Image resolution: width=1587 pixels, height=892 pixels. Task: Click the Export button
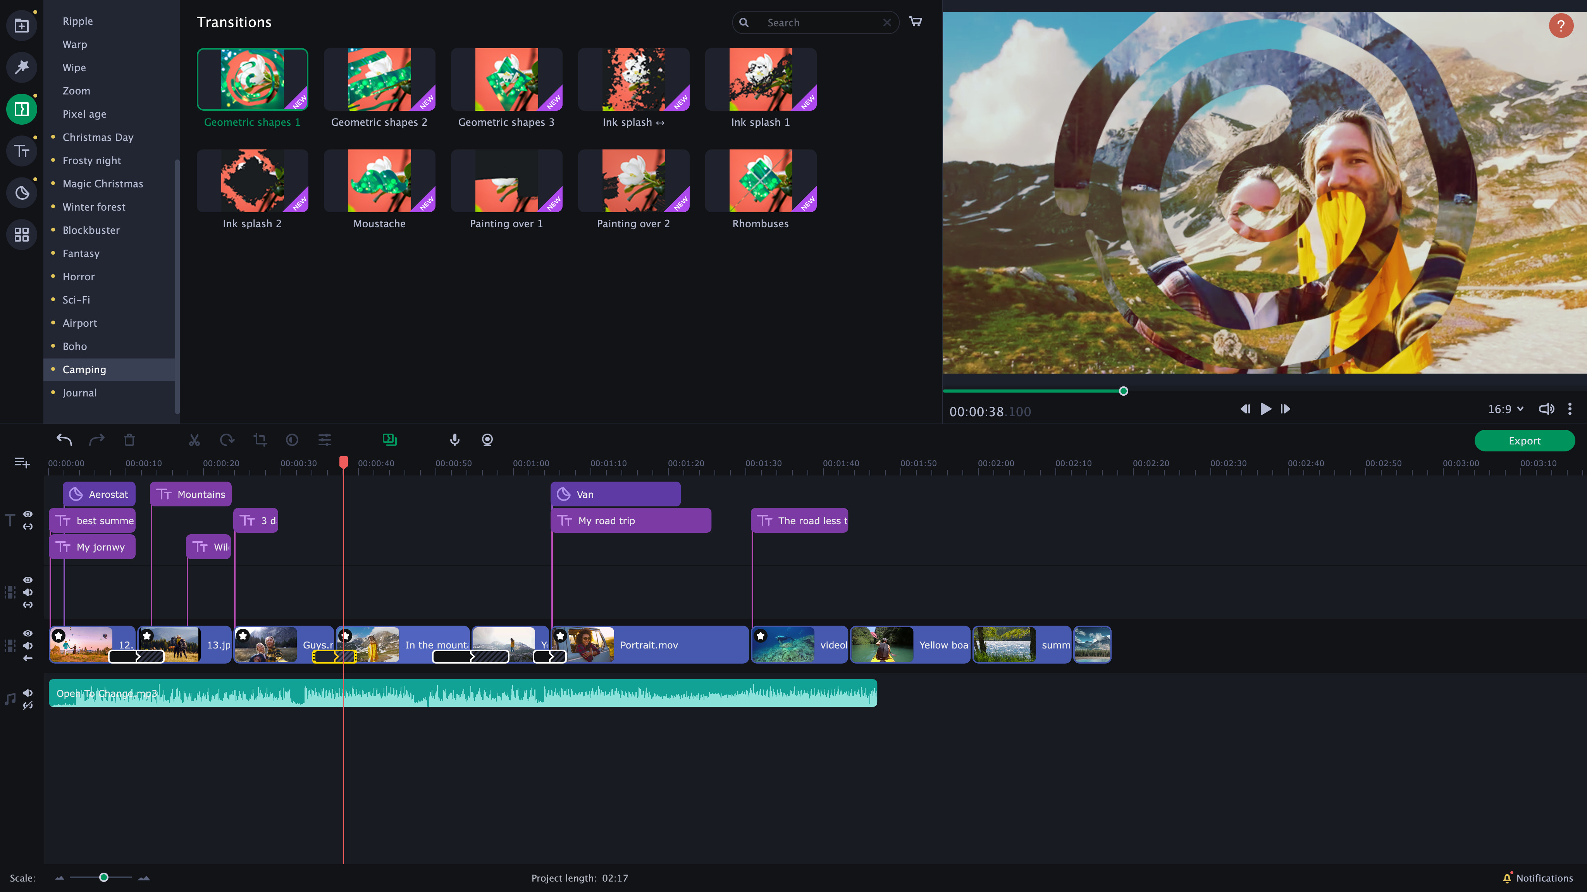point(1524,441)
